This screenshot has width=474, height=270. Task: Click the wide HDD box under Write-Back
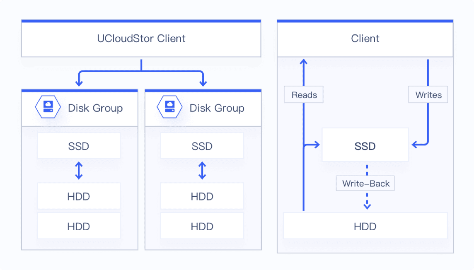click(x=365, y=226)
